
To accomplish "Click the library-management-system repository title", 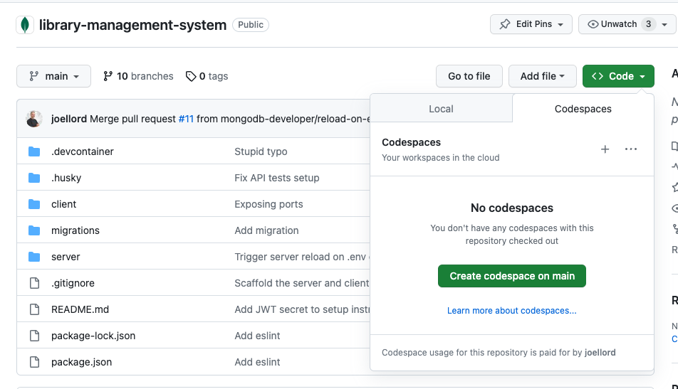I will 132,25.
